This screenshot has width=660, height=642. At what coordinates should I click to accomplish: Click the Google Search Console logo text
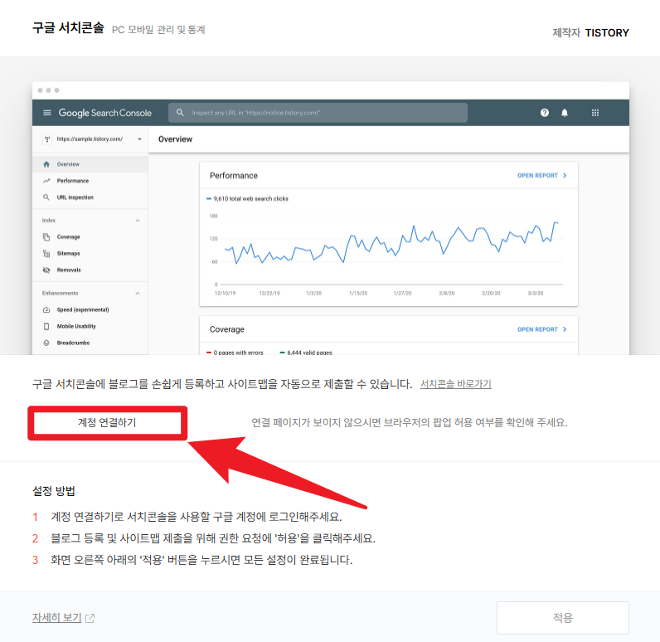tap(104, 113)
